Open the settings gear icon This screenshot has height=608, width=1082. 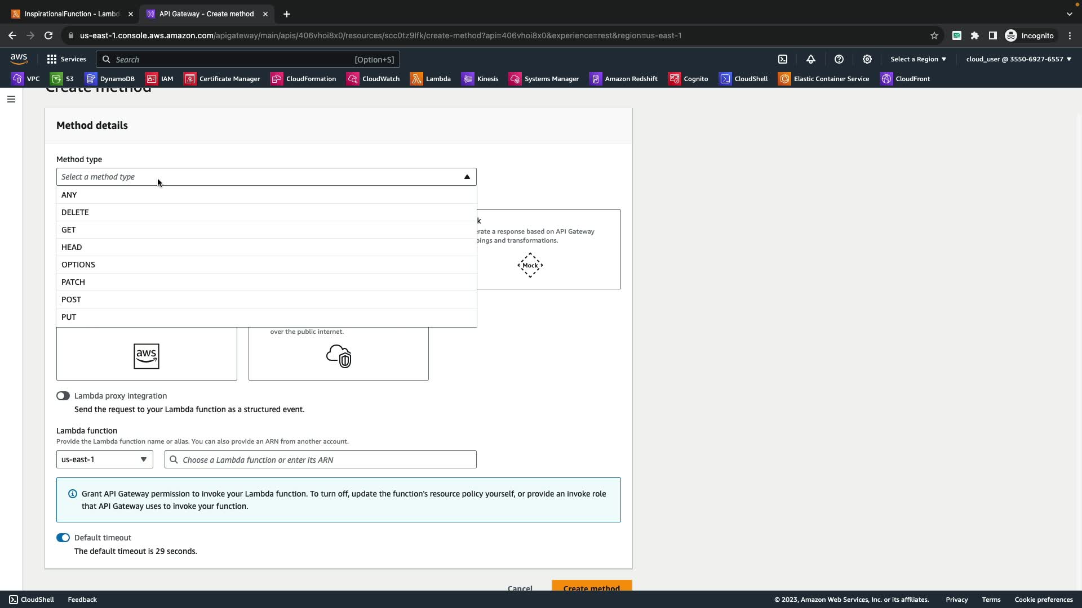coord(867,59)
